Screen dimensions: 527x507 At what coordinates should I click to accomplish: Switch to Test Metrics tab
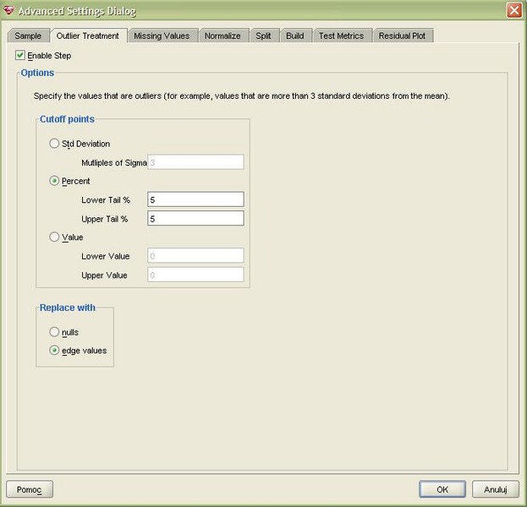[341, 35]
